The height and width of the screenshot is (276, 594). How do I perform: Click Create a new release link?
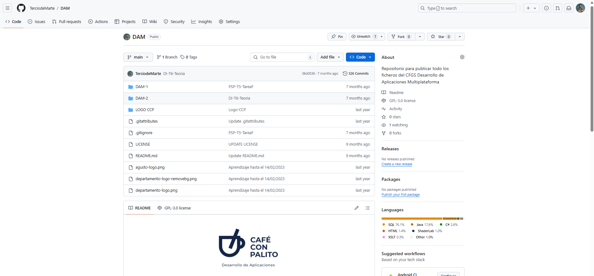pyautogui.click(x=397, y=164)
